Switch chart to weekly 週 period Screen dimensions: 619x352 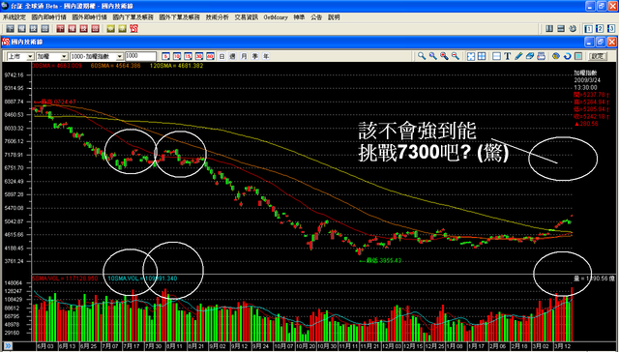click(x=233, y=56)
